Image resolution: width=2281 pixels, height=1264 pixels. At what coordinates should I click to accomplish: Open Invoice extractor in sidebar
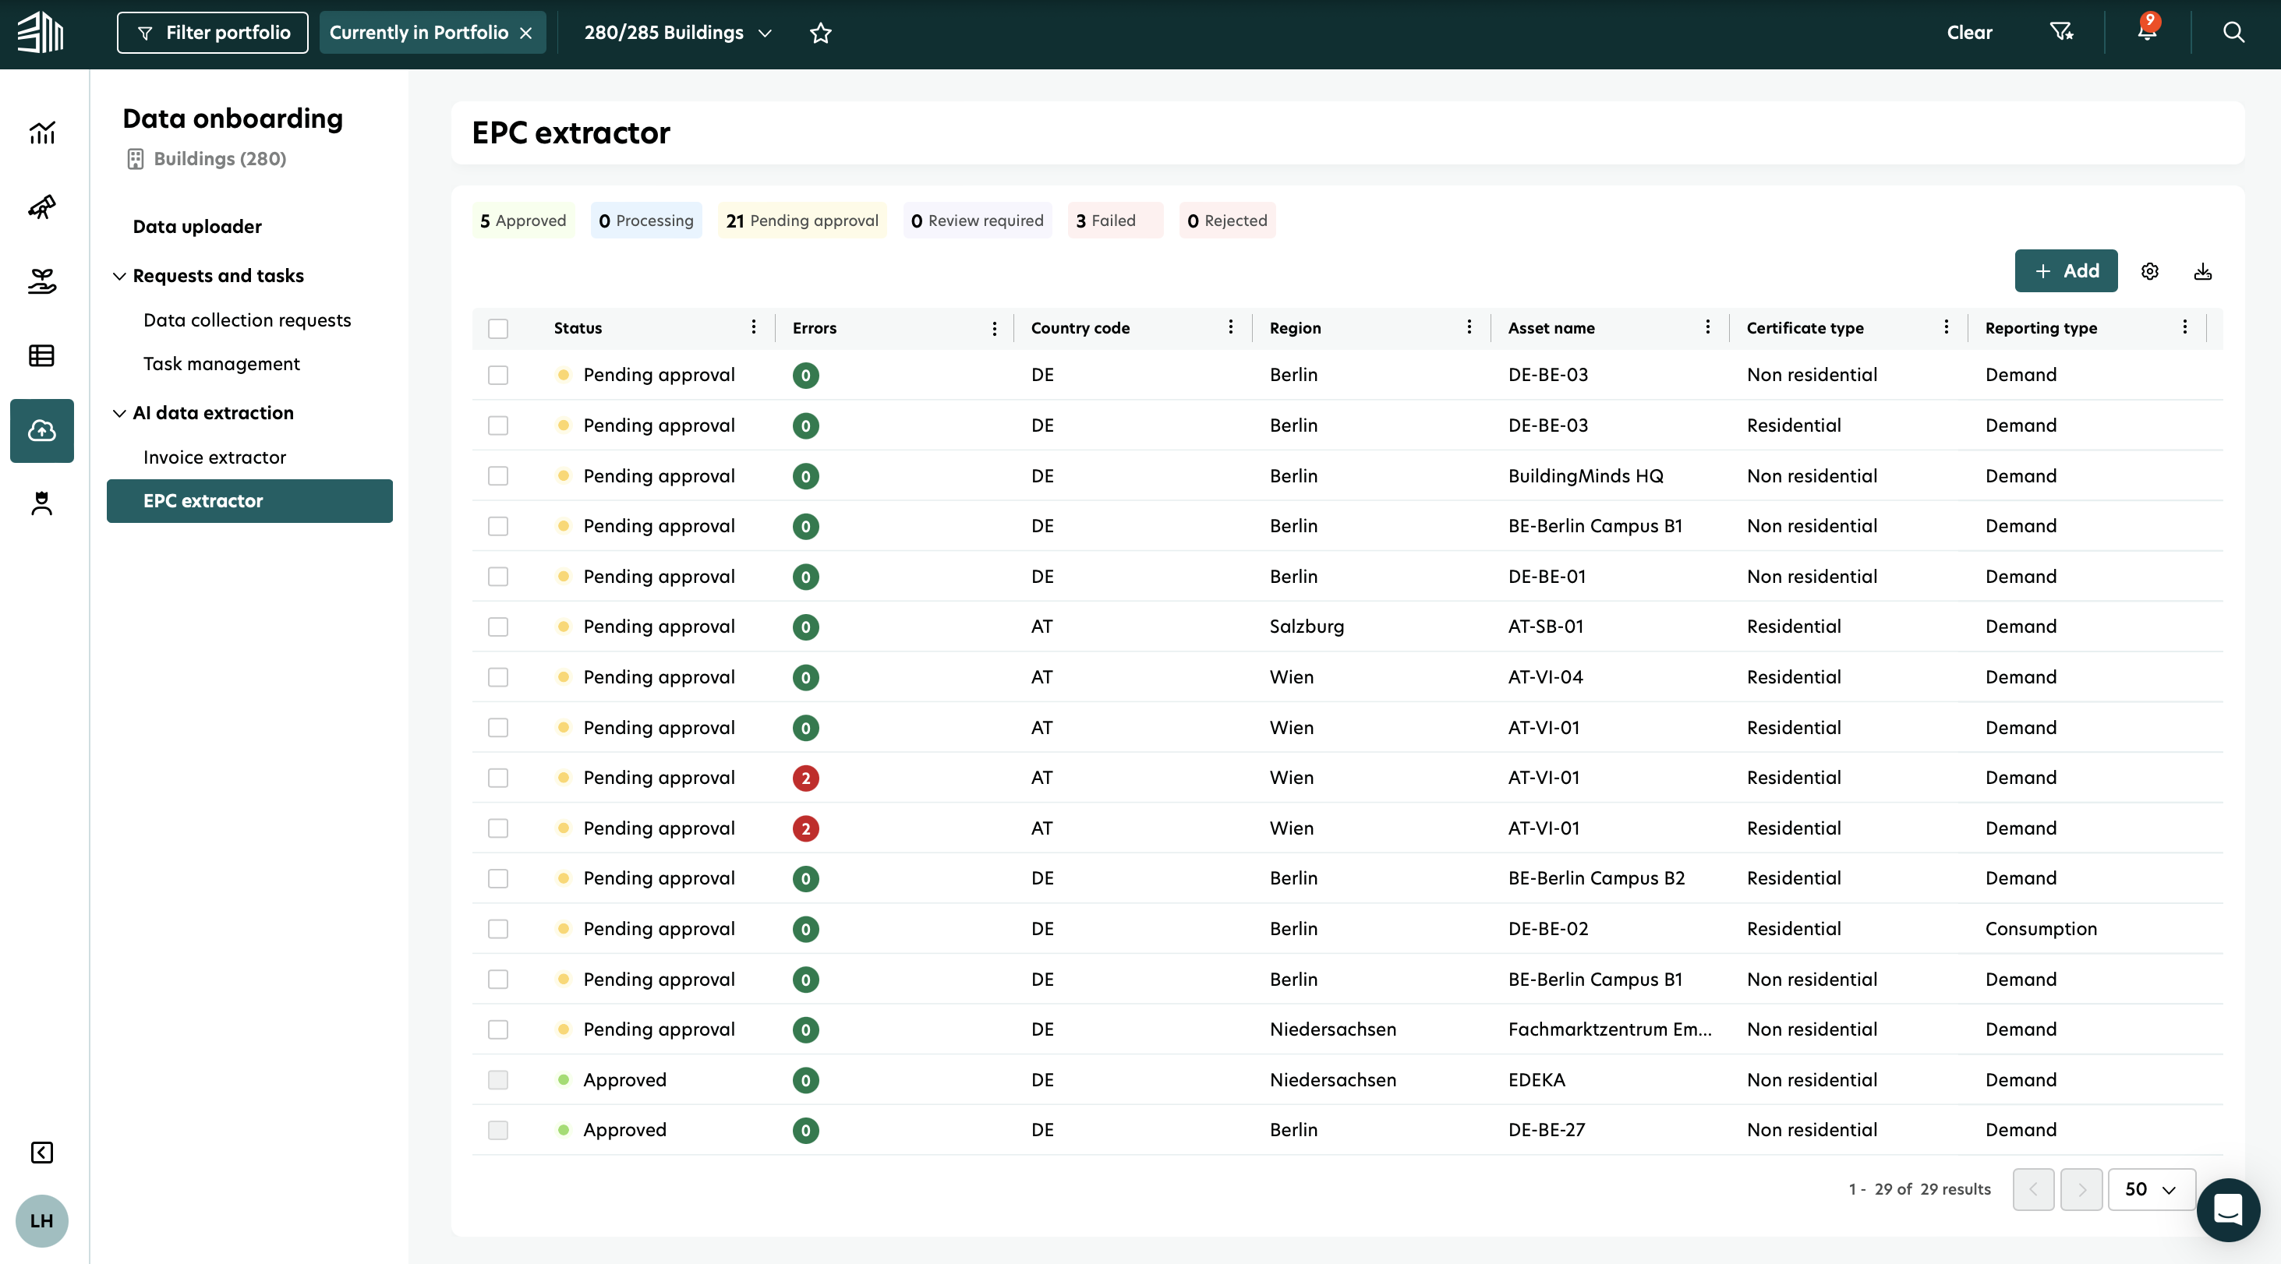(214, 457)
